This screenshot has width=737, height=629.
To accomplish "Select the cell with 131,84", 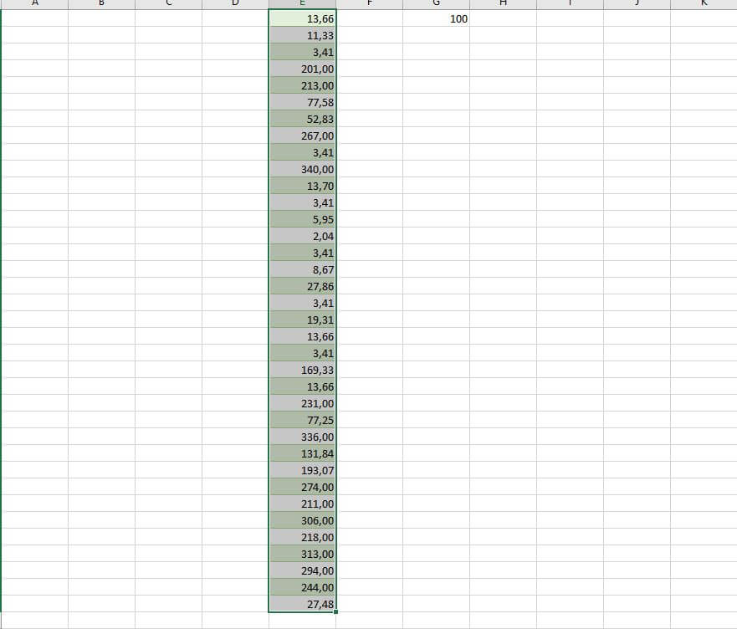I will click(x=302, y=453).
